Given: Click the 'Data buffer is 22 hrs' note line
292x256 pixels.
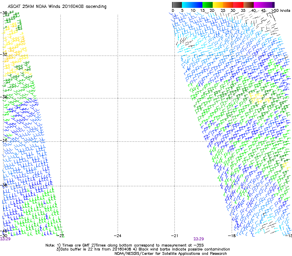Looking at the screenshot, I should (x=143, y=249).
